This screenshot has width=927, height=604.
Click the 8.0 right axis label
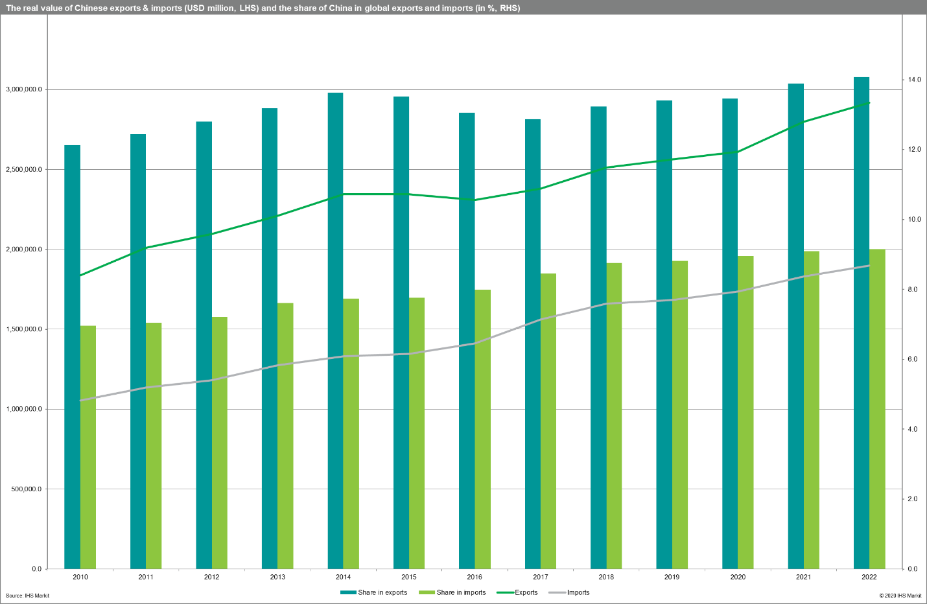click(913, 289)
